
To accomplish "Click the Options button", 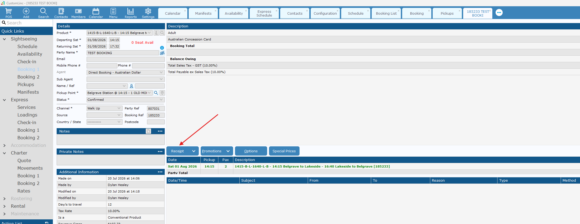I will 251,151.
